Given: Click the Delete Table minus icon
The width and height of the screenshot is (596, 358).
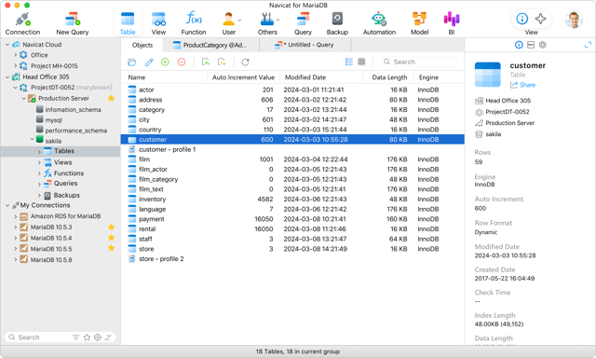Looking at the screenshot, I should [x=182, y=62].
